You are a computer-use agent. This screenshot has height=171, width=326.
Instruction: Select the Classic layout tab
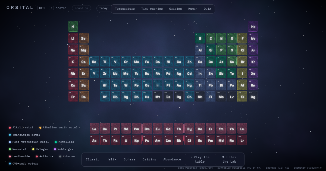[93, 159]
